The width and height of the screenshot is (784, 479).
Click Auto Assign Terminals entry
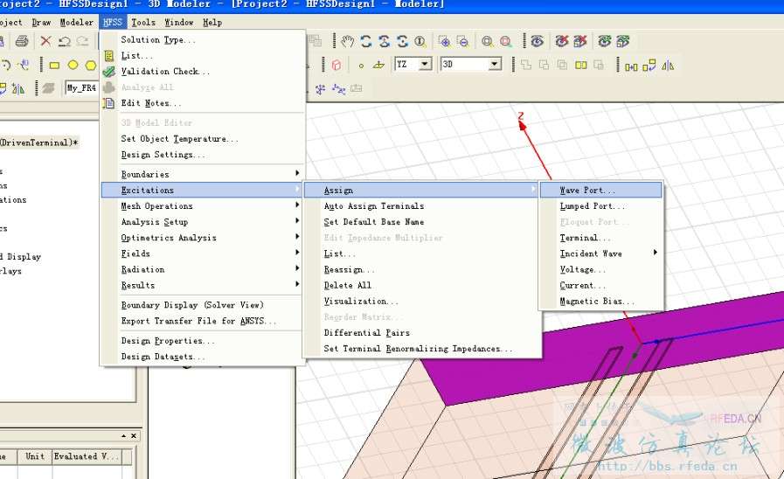click(373, 206)
